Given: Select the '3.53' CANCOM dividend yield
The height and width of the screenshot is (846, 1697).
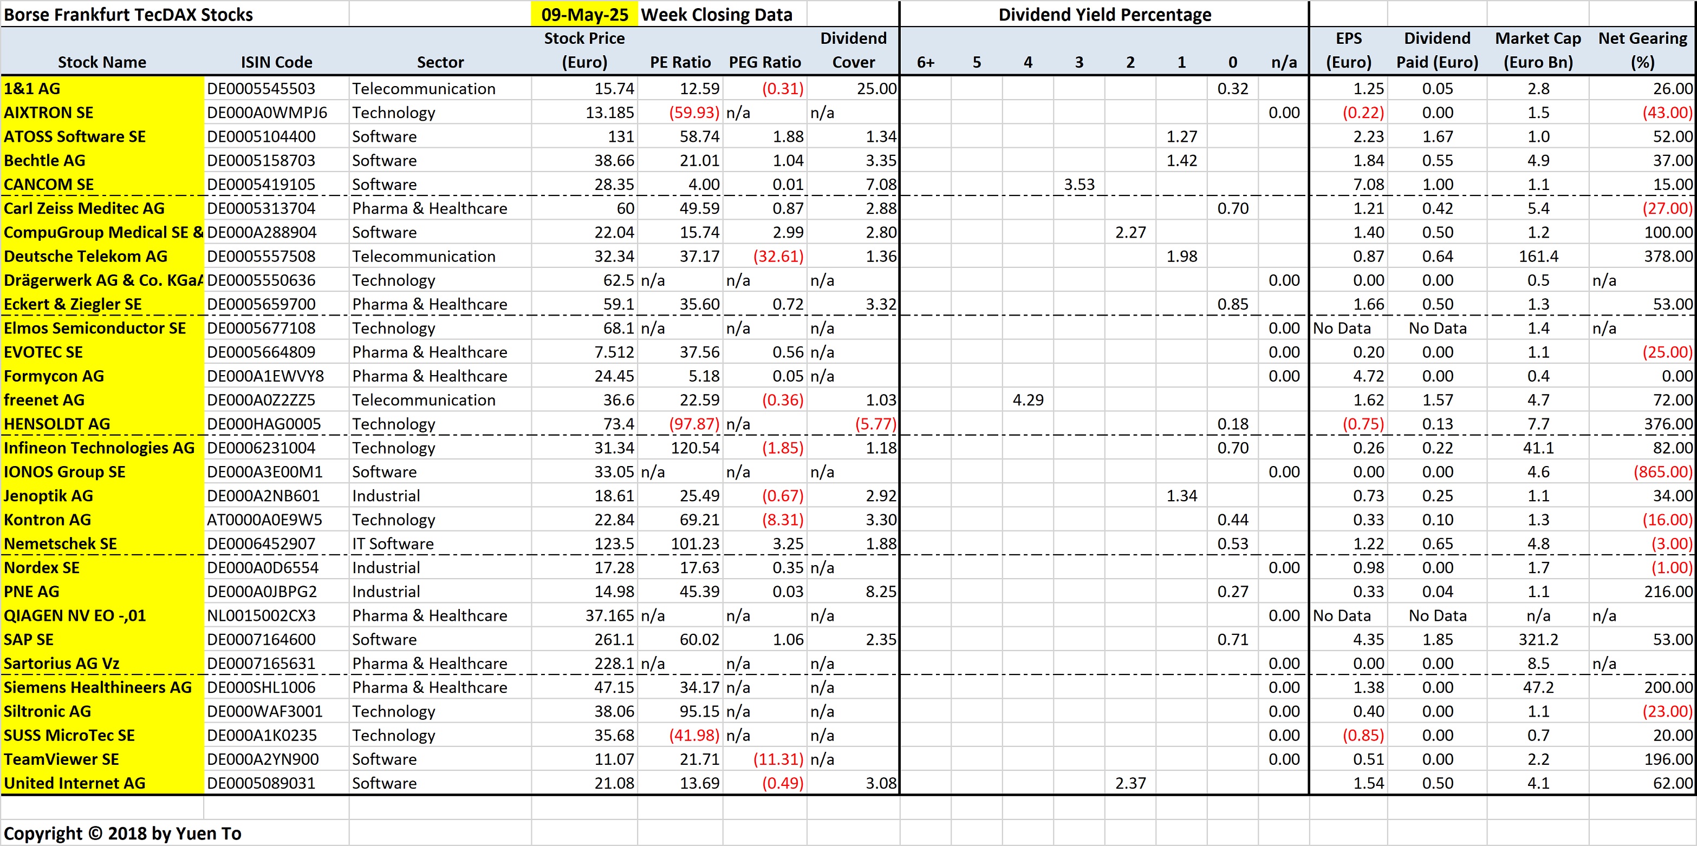Looking at the screenshot, I should point(1079,185).
